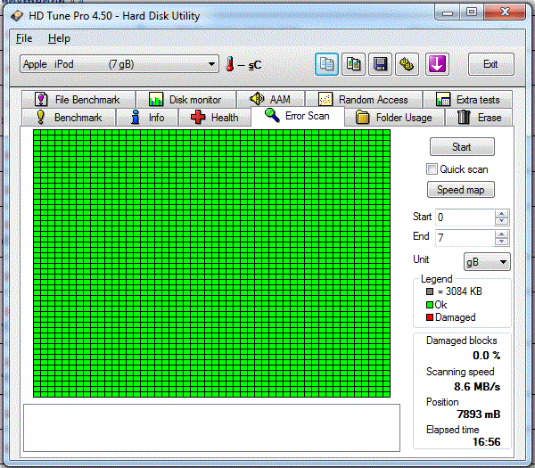Open the File menu

[24, 38]
